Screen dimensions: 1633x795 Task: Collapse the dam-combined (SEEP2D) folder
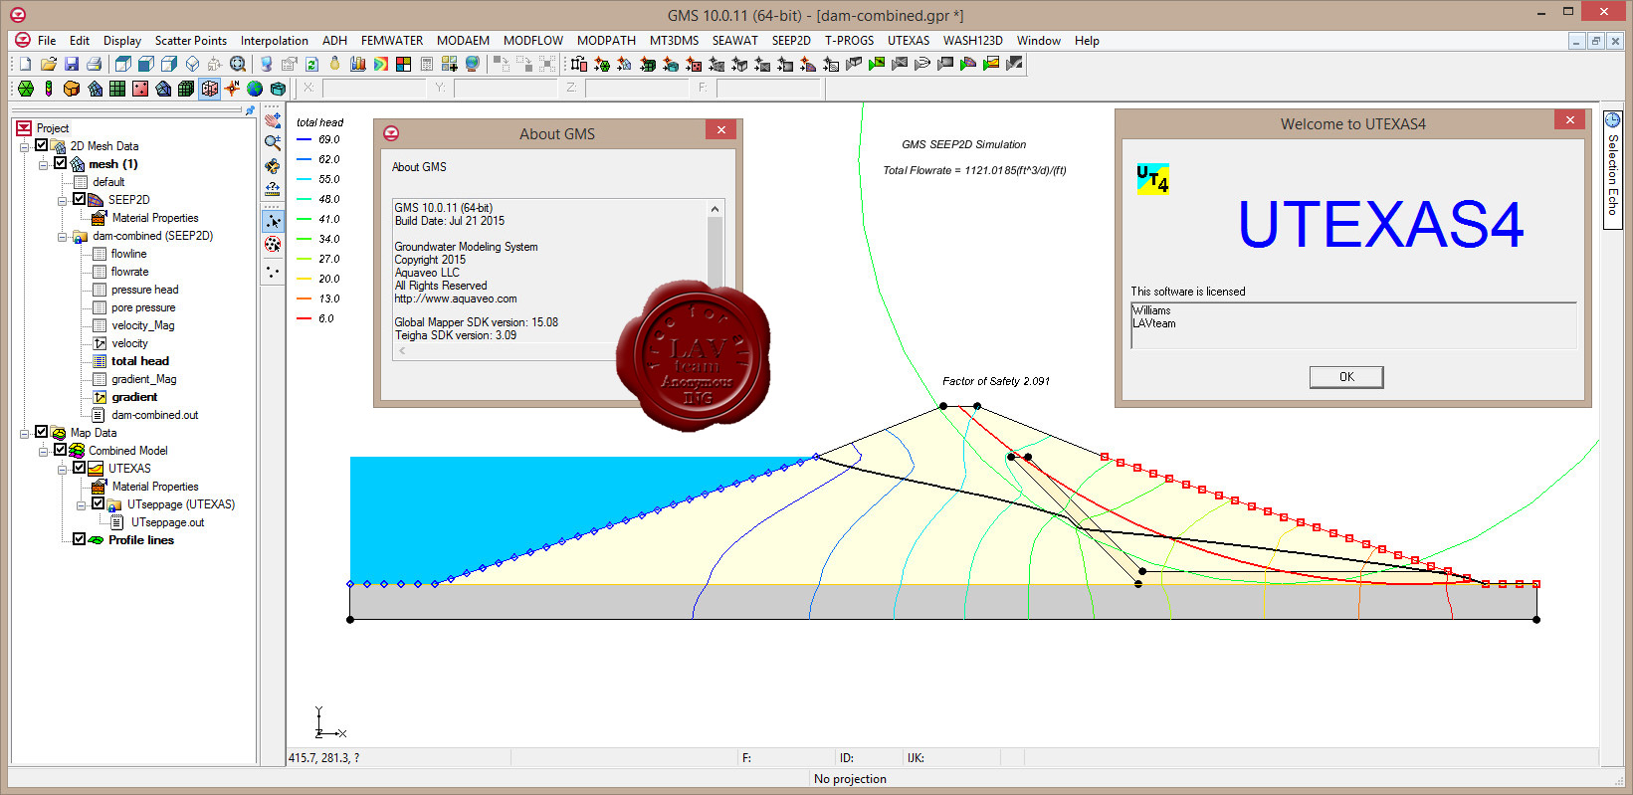coord(62,236)
